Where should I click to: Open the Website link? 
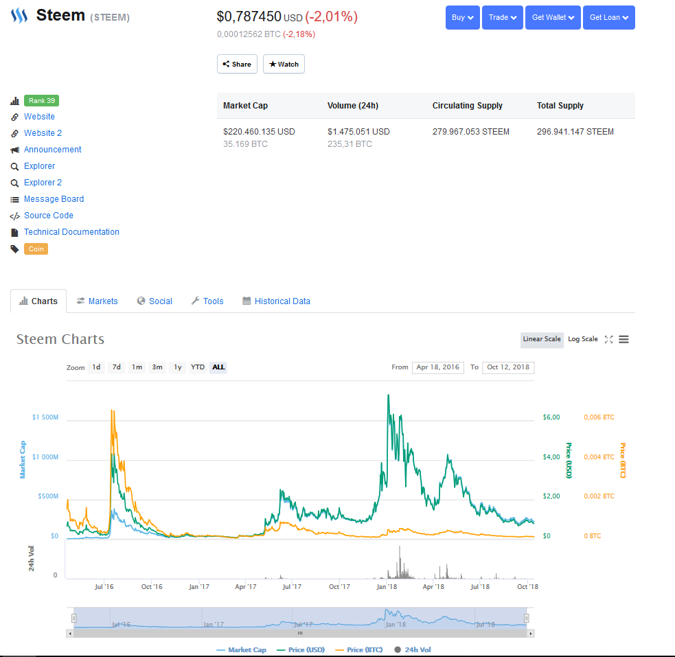point(39,117)
